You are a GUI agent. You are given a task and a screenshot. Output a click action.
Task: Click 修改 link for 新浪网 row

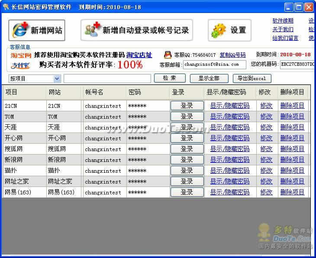coord(266,160)
